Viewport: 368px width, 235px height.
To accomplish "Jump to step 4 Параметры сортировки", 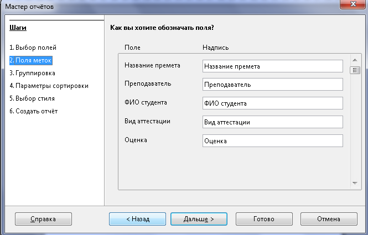I will pos(49,86).
